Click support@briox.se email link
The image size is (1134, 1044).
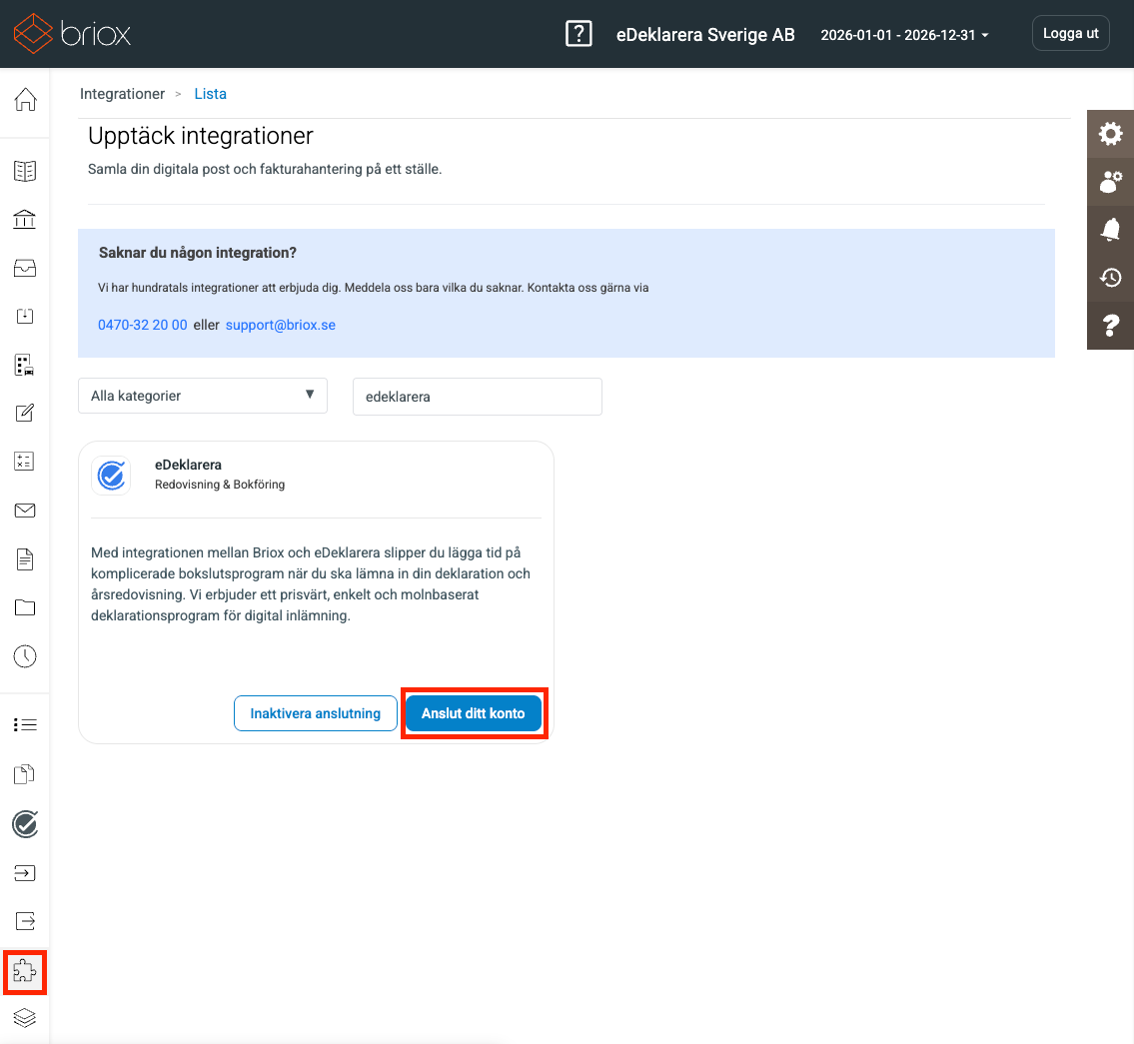point(281,325)
